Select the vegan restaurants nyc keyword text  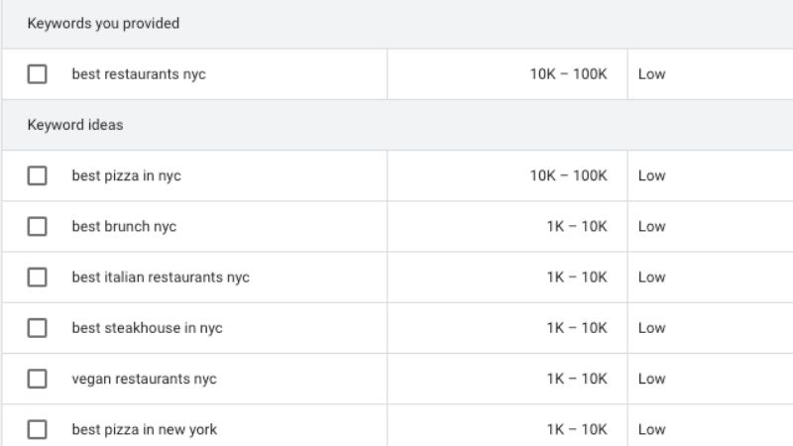[x=144, y=379]
